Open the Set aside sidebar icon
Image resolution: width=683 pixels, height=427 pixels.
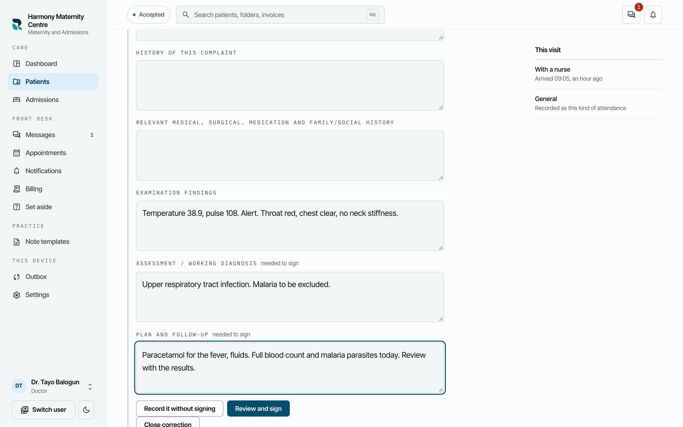click(17, 207)
